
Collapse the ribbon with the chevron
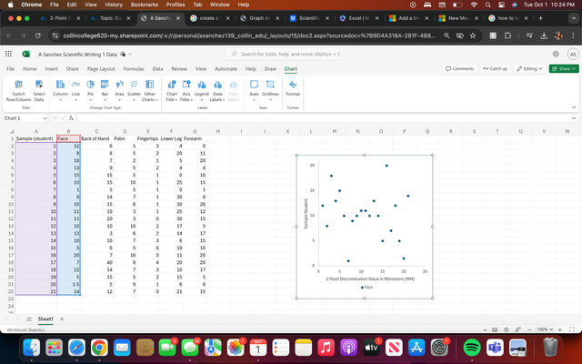pyautogui.click(x=574, y=107)
